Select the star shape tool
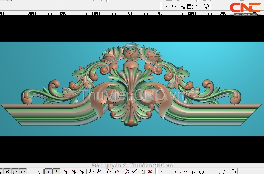This screenshot has width=264, height=174. 225,172
